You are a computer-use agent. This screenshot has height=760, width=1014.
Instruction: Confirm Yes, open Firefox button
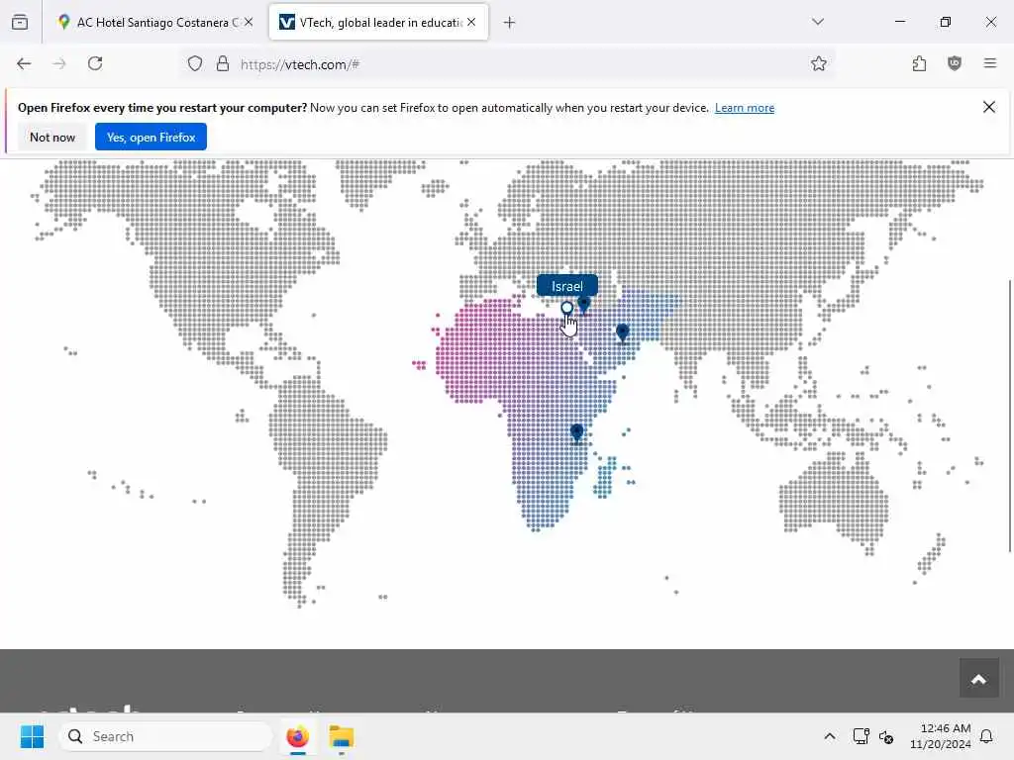pos(151,137)
